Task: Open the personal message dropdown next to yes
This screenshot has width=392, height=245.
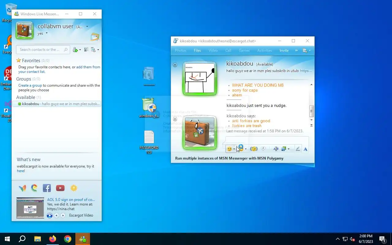Action: tap(47, 33)
